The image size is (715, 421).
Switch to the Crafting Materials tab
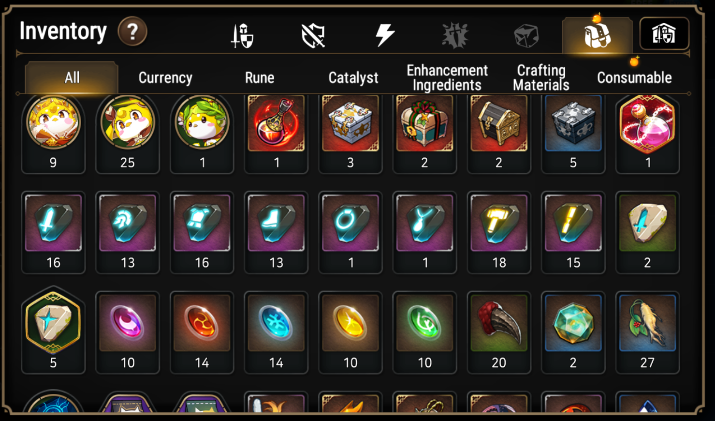541,78
